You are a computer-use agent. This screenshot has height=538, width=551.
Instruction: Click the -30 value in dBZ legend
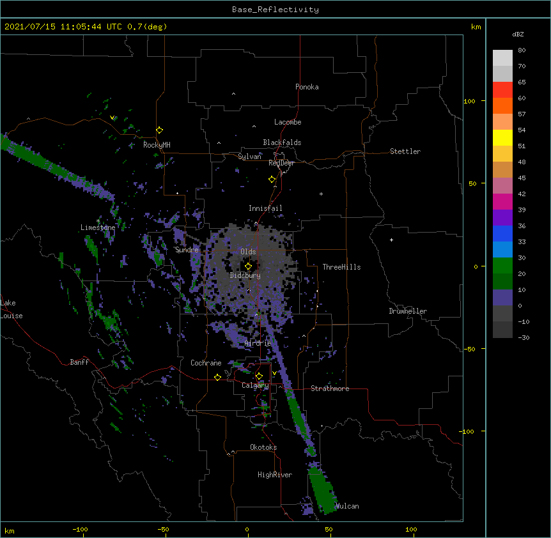524,338
